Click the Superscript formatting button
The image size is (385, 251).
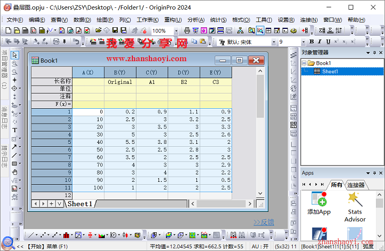pyautogui.click(x=336, y=41)
